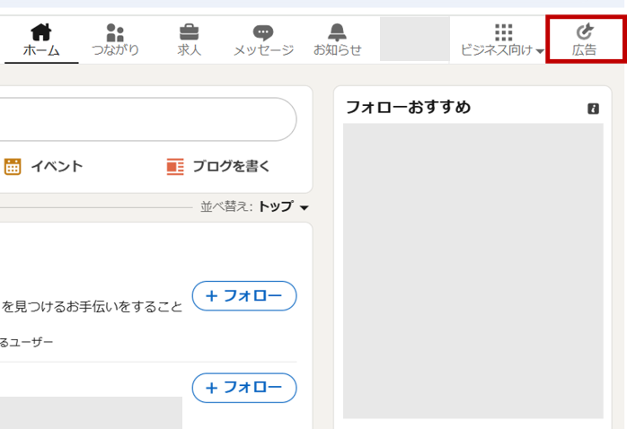Open the 求人 jobs briefcase icon
Screen dimensions: 627x429
click(190, 32)
